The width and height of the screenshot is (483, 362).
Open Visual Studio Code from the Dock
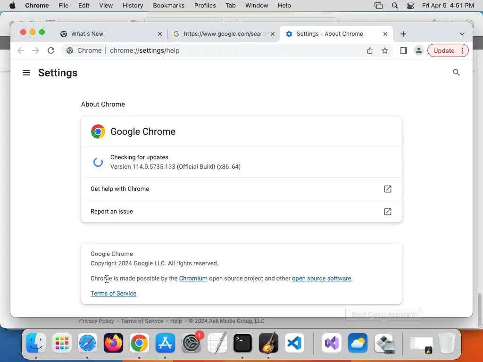coord(294,343)
